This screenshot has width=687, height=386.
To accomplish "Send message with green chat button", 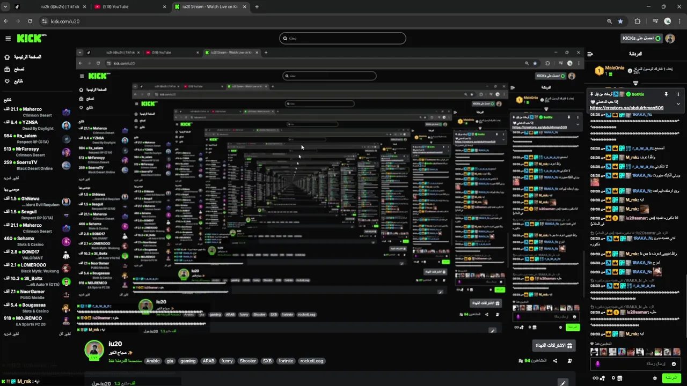I will click(671, 378).
